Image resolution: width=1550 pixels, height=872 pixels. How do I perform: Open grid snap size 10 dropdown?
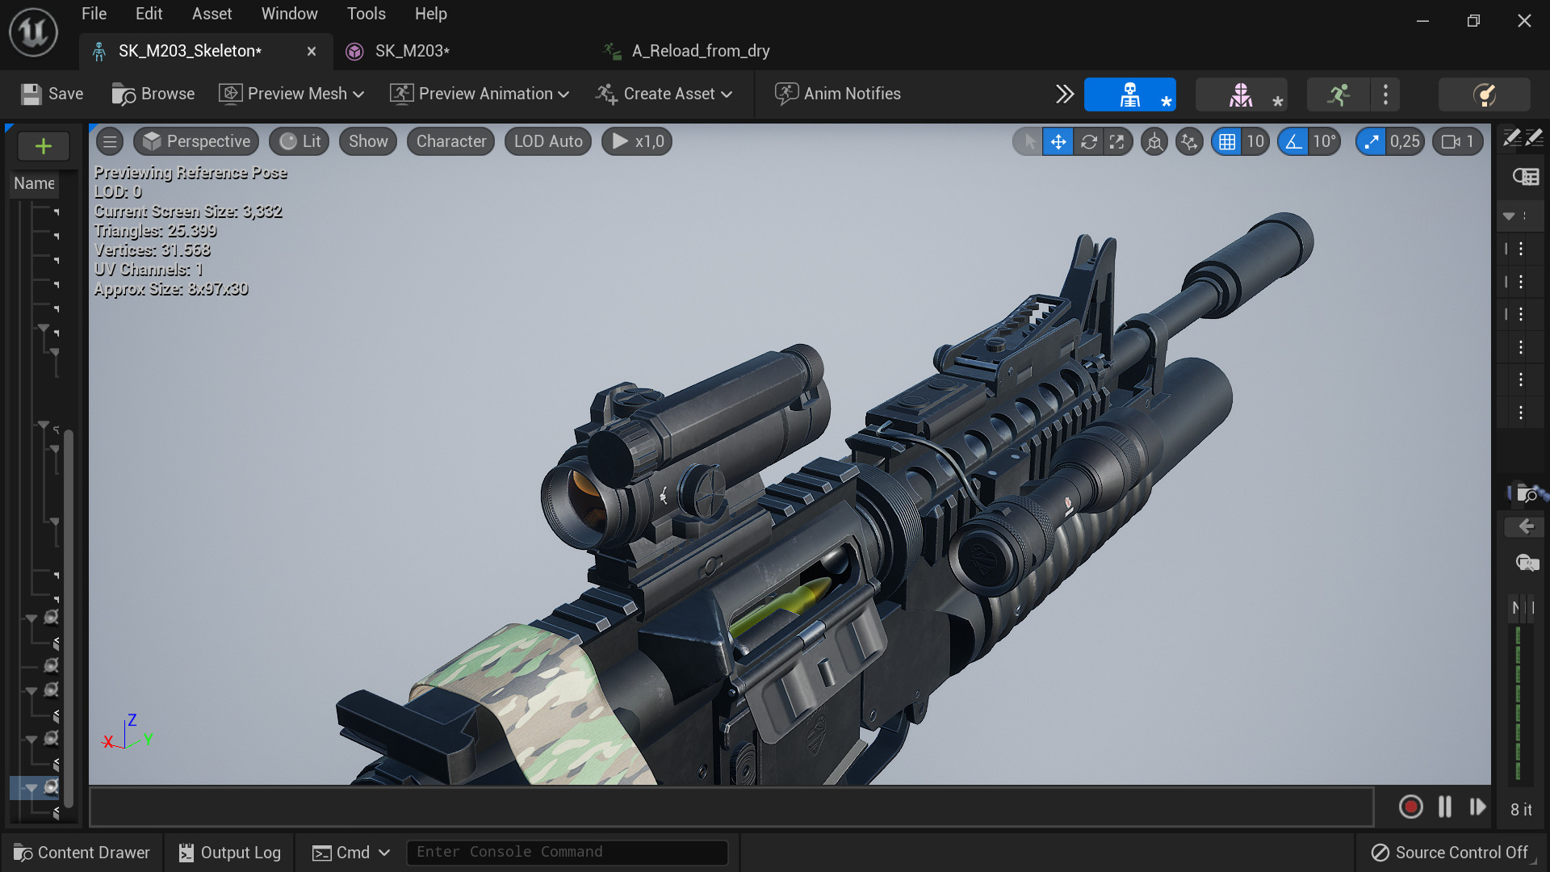[1255, 142]
